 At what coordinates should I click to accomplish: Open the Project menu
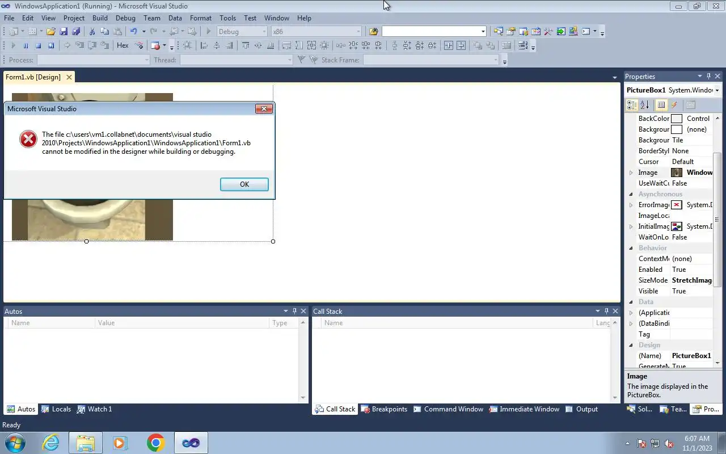(x=74, y=18)
